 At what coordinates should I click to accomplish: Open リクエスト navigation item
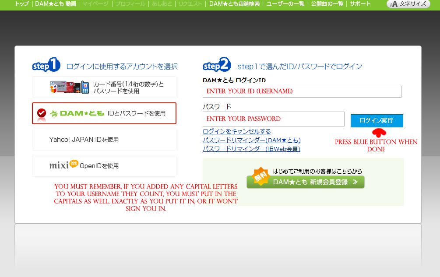pos(190,4)
